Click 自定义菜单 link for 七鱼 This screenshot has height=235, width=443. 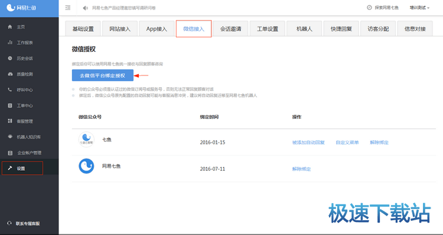point(347,143)
